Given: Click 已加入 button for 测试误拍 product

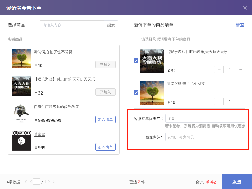Looking at the screenshot, I should (106, 65).
